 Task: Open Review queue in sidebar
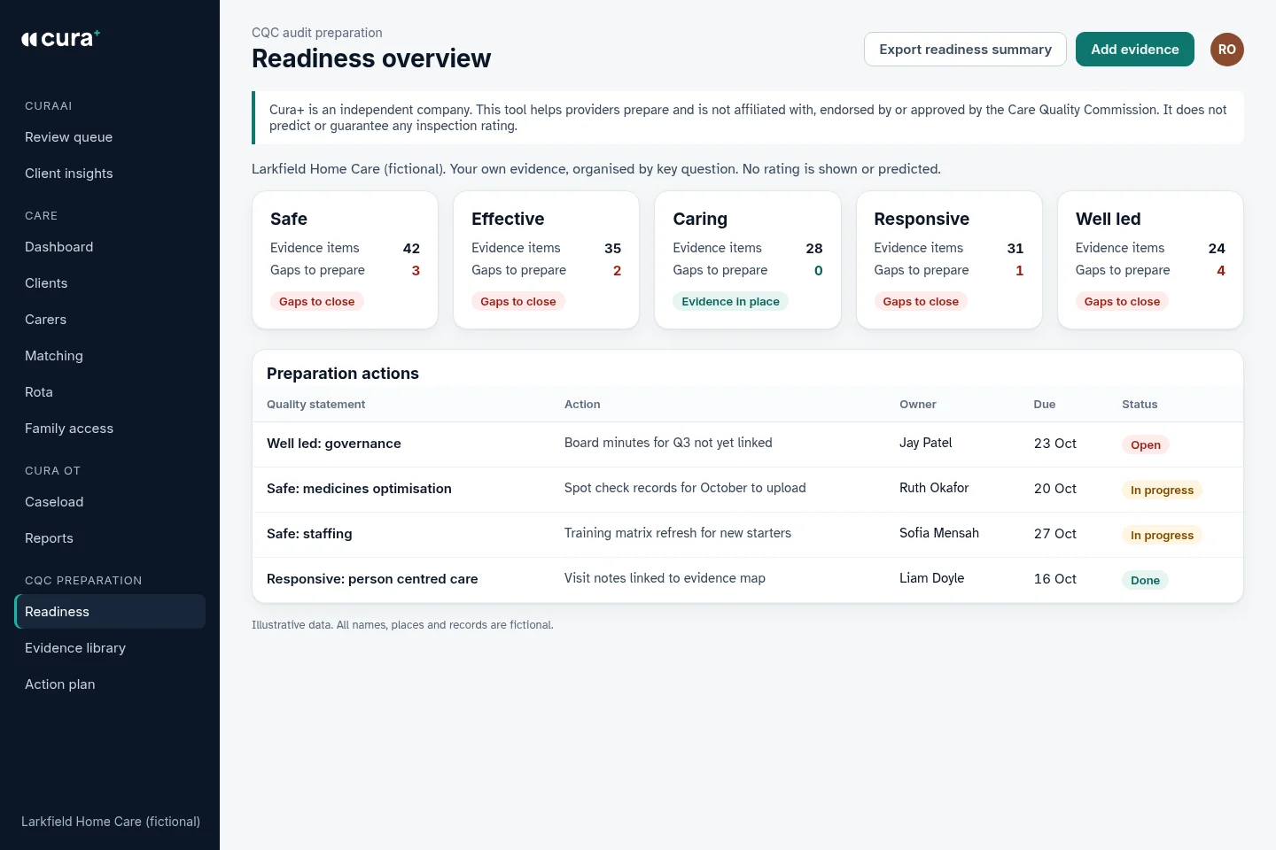[110, 137]
